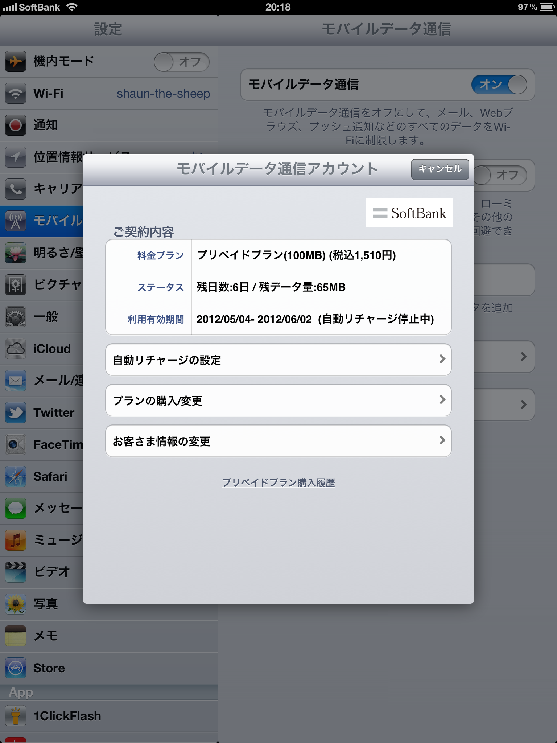The width and height of the screenshot is (557, 743).
Task: Open the 一般 gear icon
Action: coord(16,317)
